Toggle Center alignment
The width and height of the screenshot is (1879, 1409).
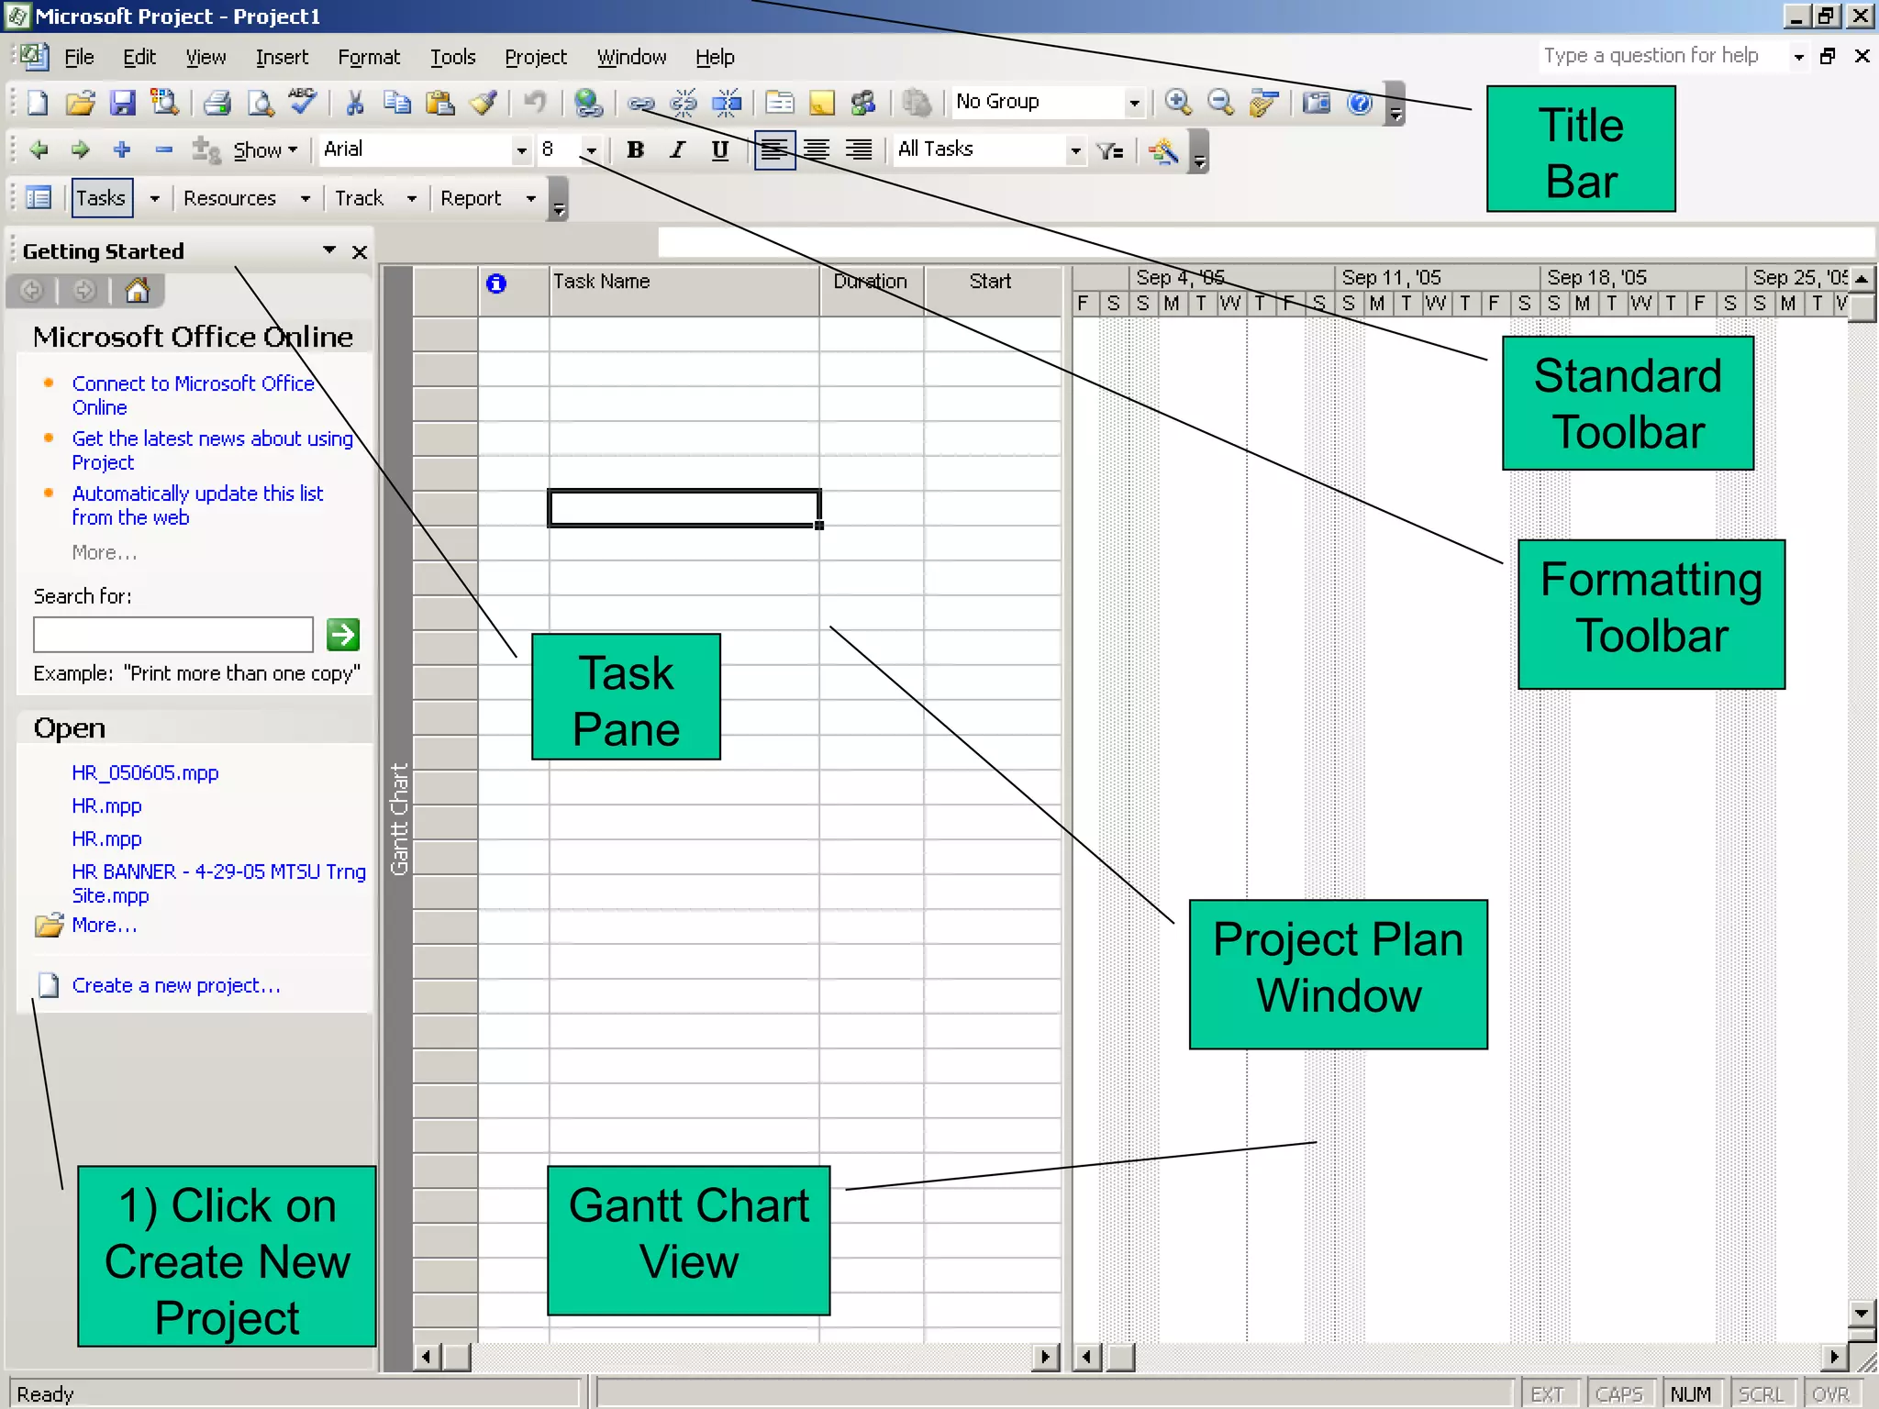click(817, 150)
